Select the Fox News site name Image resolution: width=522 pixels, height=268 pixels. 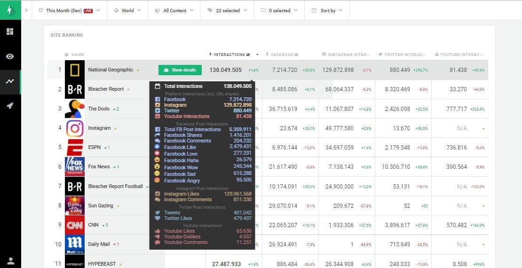99,167
